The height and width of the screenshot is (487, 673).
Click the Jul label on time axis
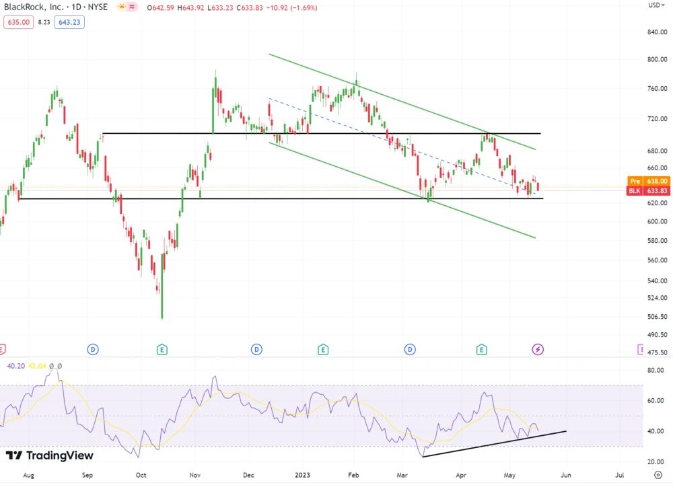point(619,475)
